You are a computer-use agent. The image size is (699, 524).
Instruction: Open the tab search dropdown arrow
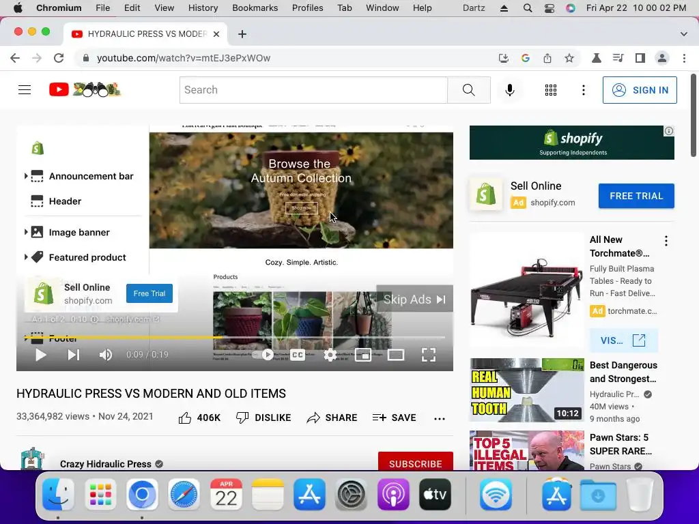point(683,34)
